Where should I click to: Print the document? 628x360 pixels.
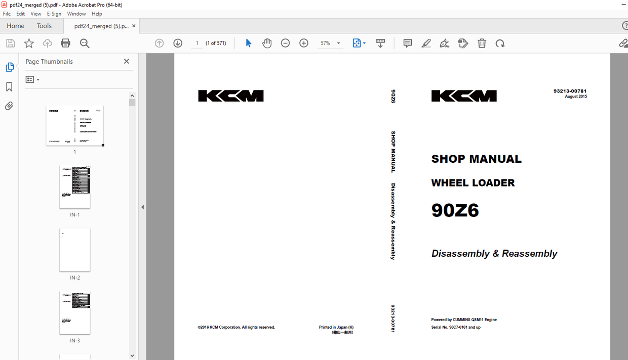click(65, 43)
